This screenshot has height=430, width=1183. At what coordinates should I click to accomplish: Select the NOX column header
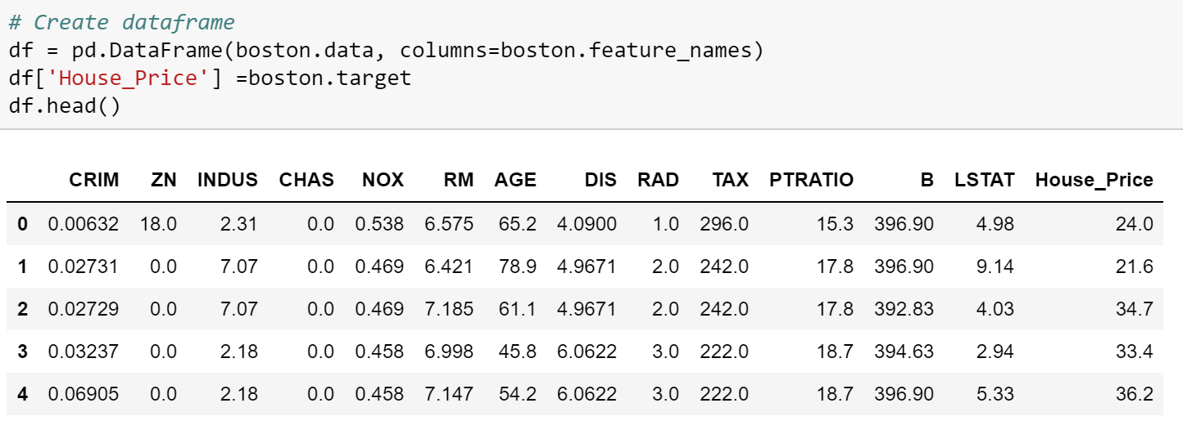[383, 180]
